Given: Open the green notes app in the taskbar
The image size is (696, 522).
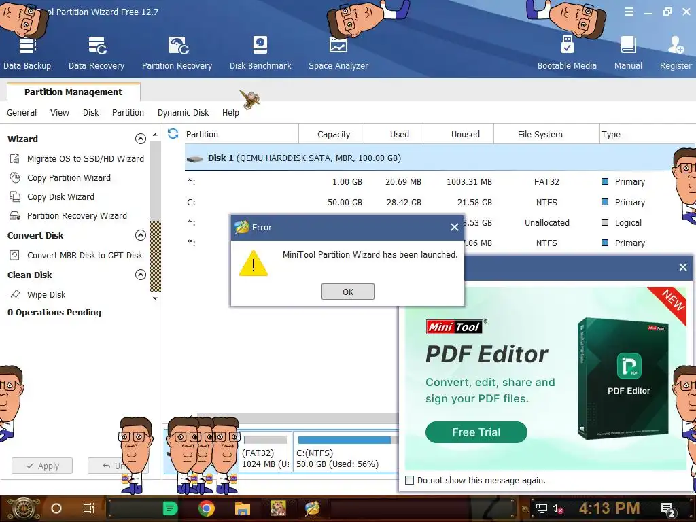Looking at the screenshot, I should click(x=170, y=508).
